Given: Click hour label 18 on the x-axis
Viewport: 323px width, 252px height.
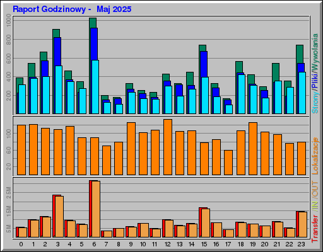Looking at the screenshot, I should click(241, 244).
